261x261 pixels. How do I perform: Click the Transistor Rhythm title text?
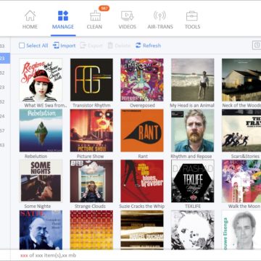(91, 105)
